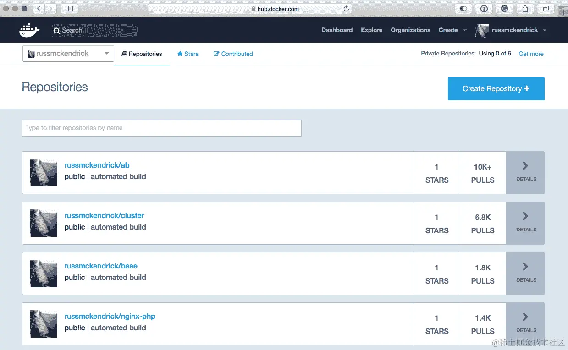Click the 1Password extension icon
Image resolution: width=568 pixels, height=350 pixels.
click(x=484, y=9)
